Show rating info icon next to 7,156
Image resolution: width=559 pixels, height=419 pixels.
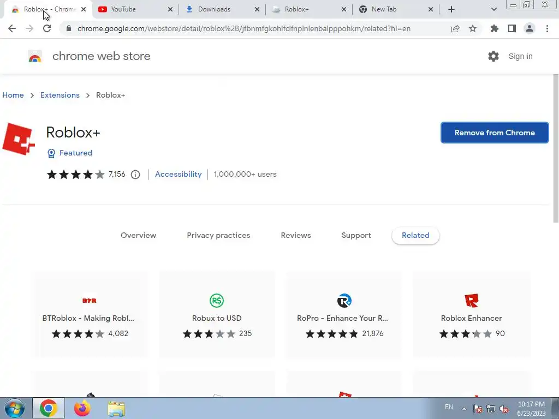[135, 175]
